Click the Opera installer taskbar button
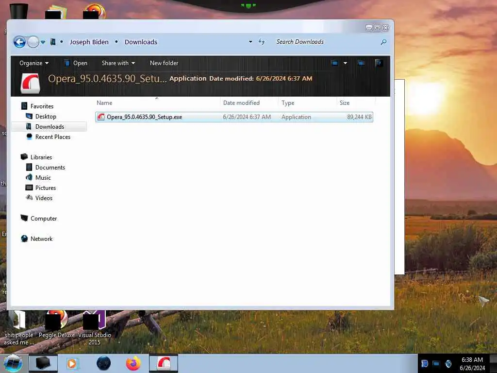This screenshot has width=497, height=373. 164,363
